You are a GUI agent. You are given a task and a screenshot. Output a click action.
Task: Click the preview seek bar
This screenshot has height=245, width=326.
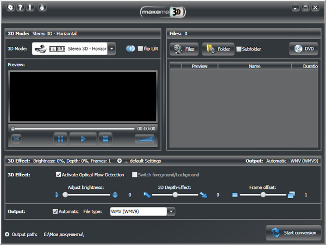[x=73, y=128]
